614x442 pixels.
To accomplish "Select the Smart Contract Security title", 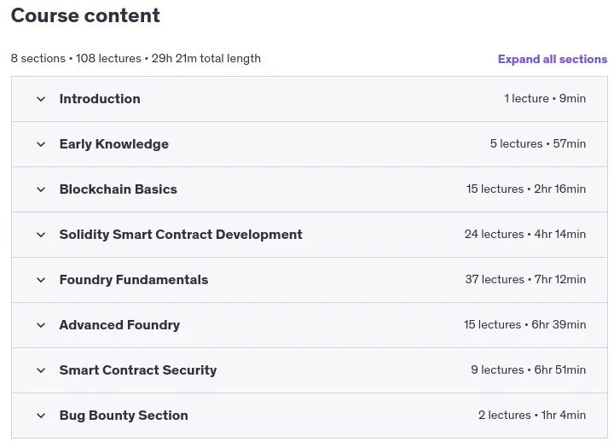I will 138,370.
